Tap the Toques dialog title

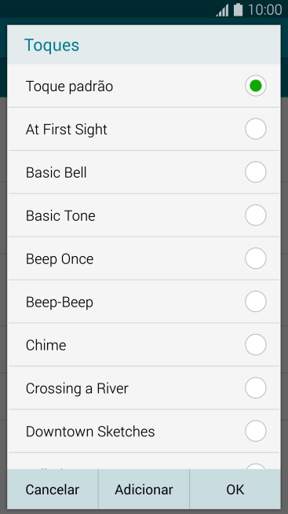click(52, 45)
